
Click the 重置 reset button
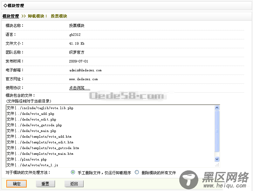pyautogui.click(x=45, y=184)
